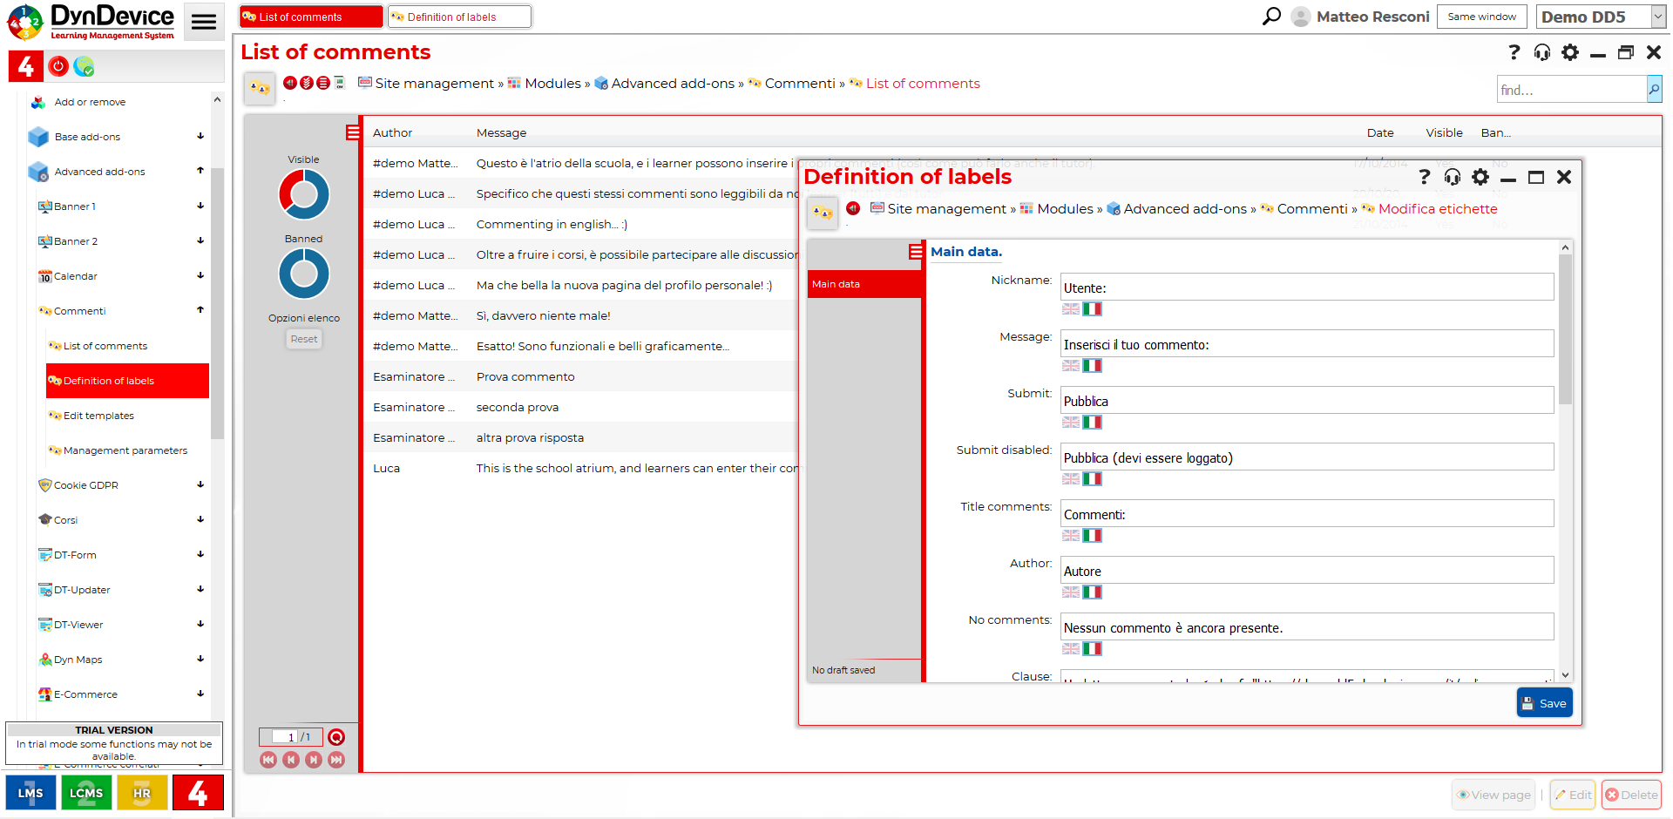Click the globe with checkmark icon
Image resolution: width=1673 pixels, height=819 pixels.
pyautogui.click(x=85, y=65)
